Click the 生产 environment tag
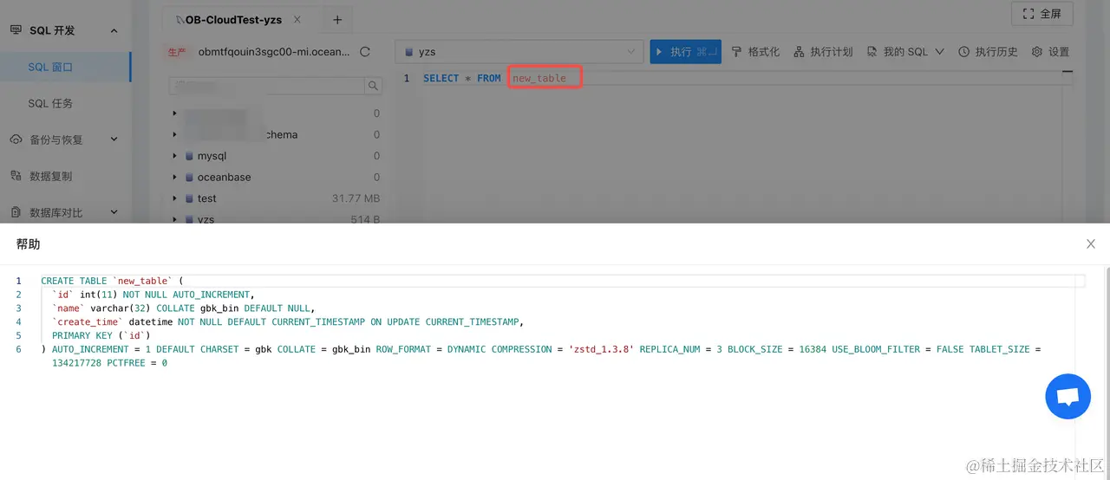The width and height of the screenshot is (1110, 480). [x=177, y=52]
